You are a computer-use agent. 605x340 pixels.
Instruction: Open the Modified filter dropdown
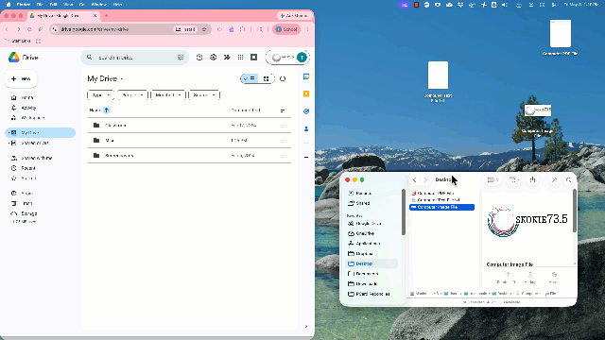click(168, 95)
